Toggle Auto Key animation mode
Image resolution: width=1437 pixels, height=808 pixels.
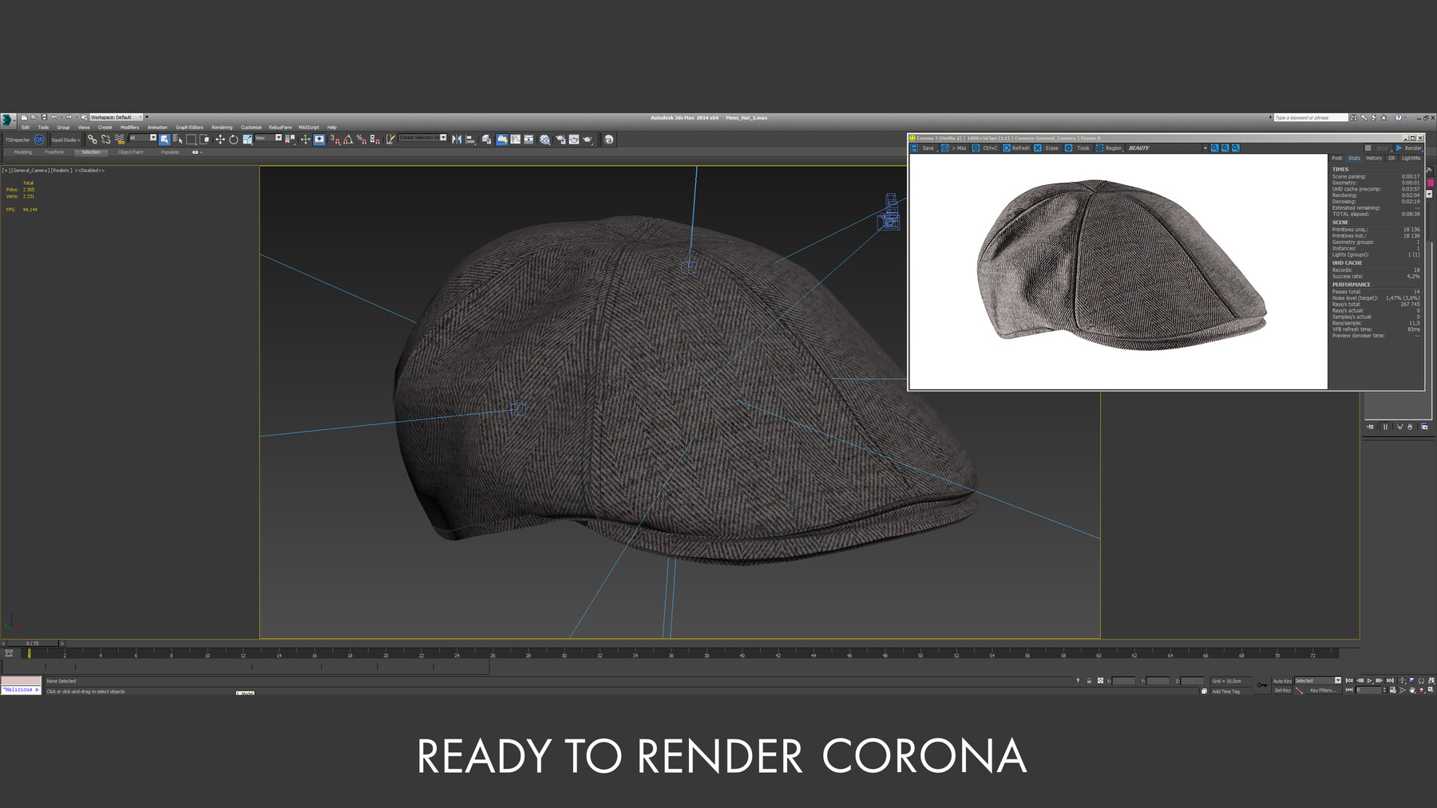(x=1282, y=681)
